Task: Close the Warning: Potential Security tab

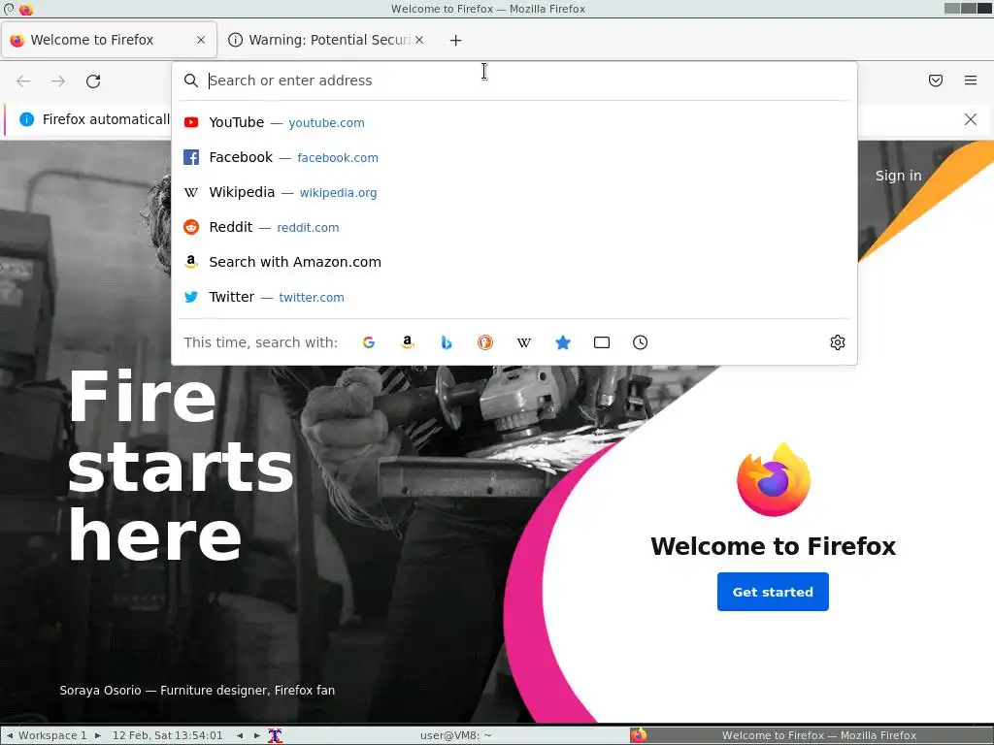Action: 419,40
